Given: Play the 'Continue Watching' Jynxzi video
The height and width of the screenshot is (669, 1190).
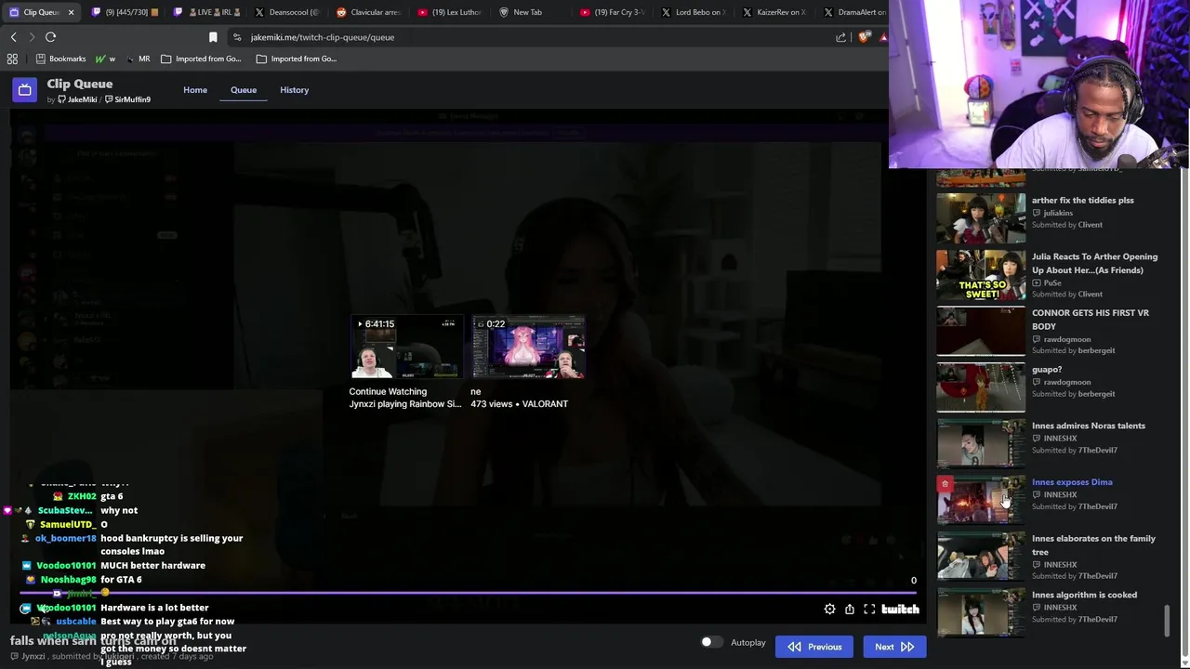Looking at the screenshot, I should click(x=406, y=347).
